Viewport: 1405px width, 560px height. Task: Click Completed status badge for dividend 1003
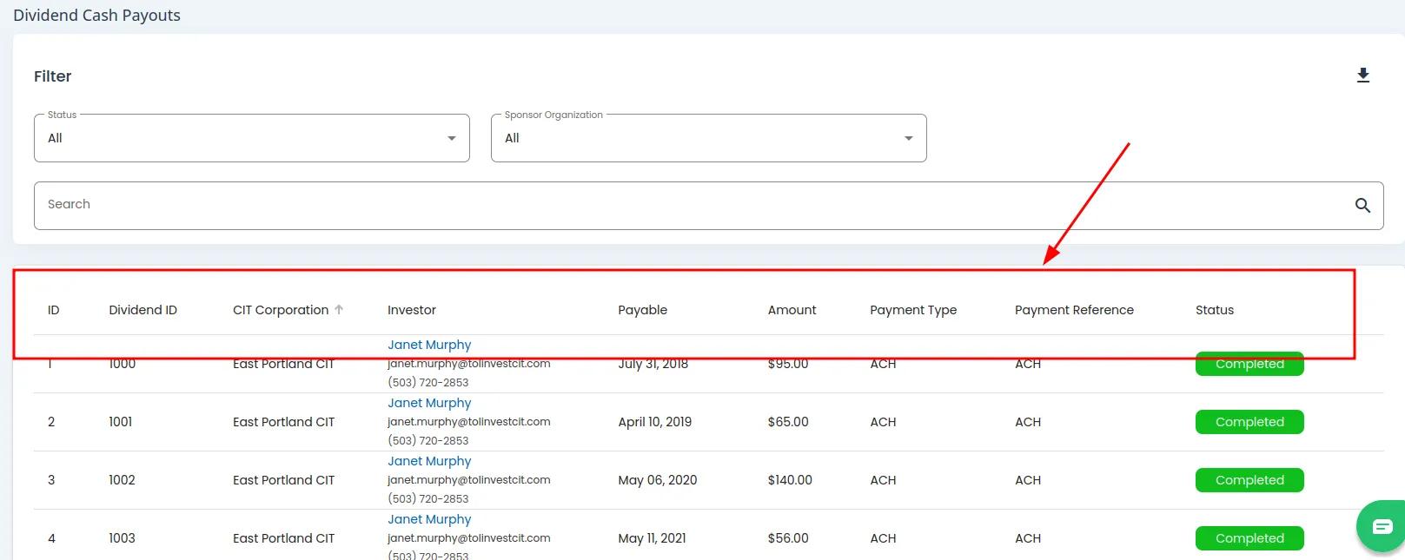1249,538
